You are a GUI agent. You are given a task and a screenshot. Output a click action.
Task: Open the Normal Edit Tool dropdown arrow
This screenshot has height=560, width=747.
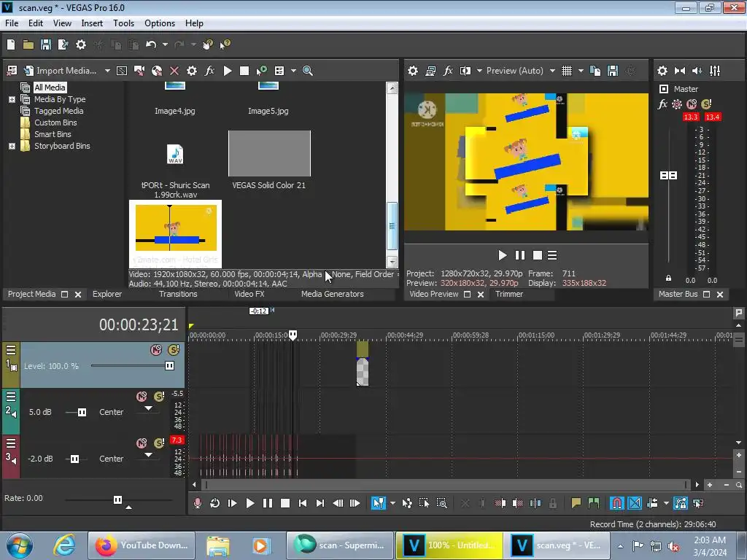[392, 503]
